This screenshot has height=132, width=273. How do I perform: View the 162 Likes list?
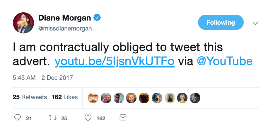[64, 97]
